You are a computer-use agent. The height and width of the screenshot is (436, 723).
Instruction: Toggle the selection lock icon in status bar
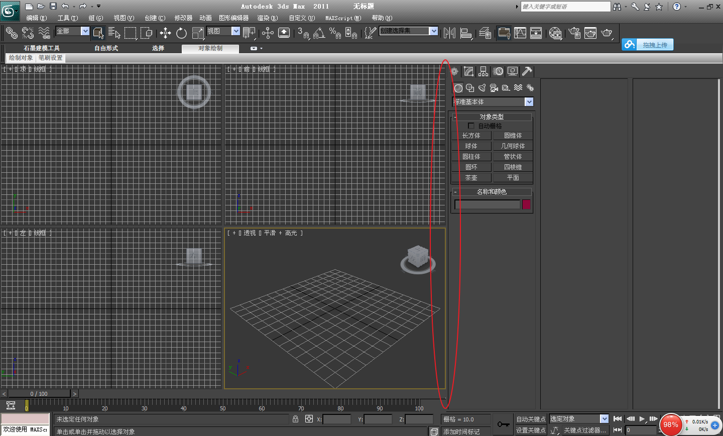[x=296, y=419]
